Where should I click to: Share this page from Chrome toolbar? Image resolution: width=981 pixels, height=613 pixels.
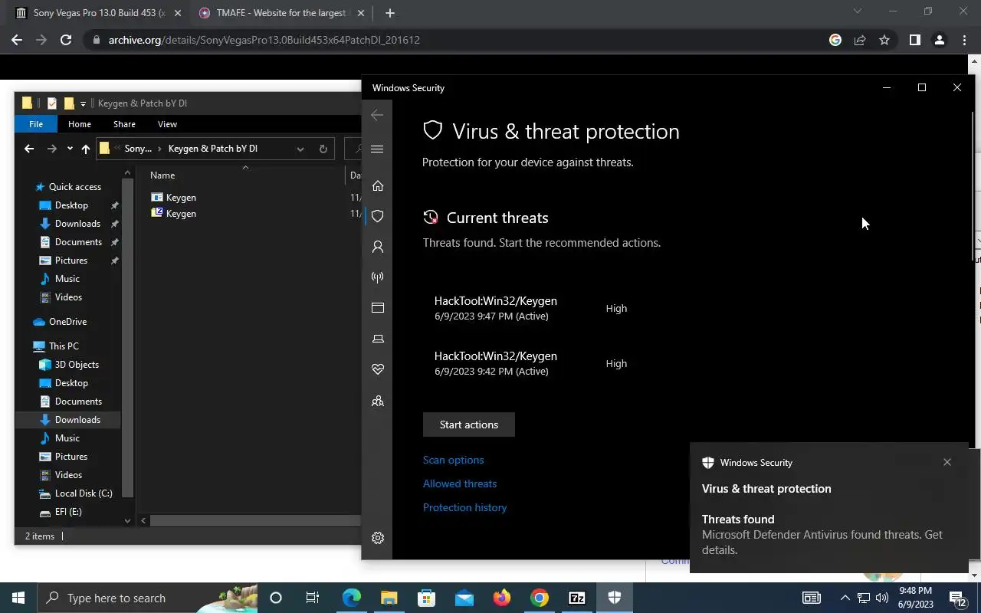[860, 40]
